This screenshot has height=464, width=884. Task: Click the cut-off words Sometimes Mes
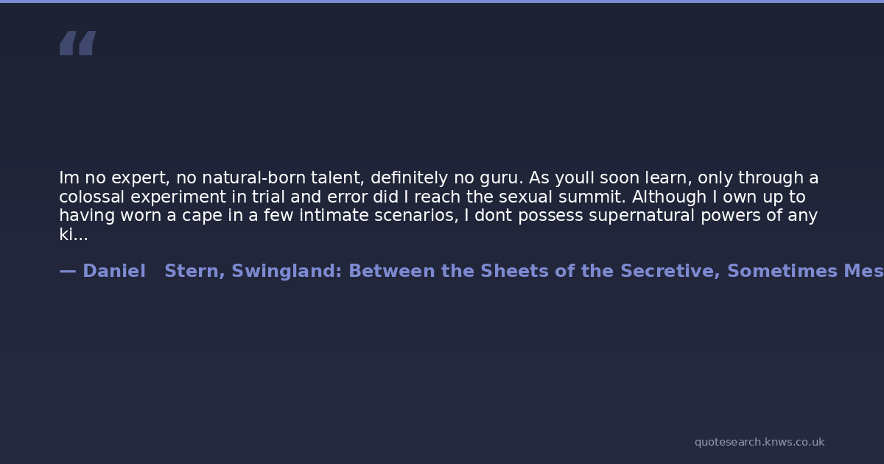pyautogui.click(x=804, y=271)
